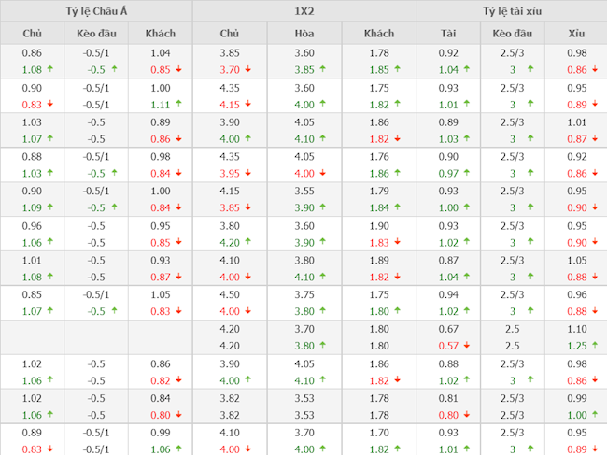
Task: Select the 4.50 home odds cell
Action: [229, 294]
